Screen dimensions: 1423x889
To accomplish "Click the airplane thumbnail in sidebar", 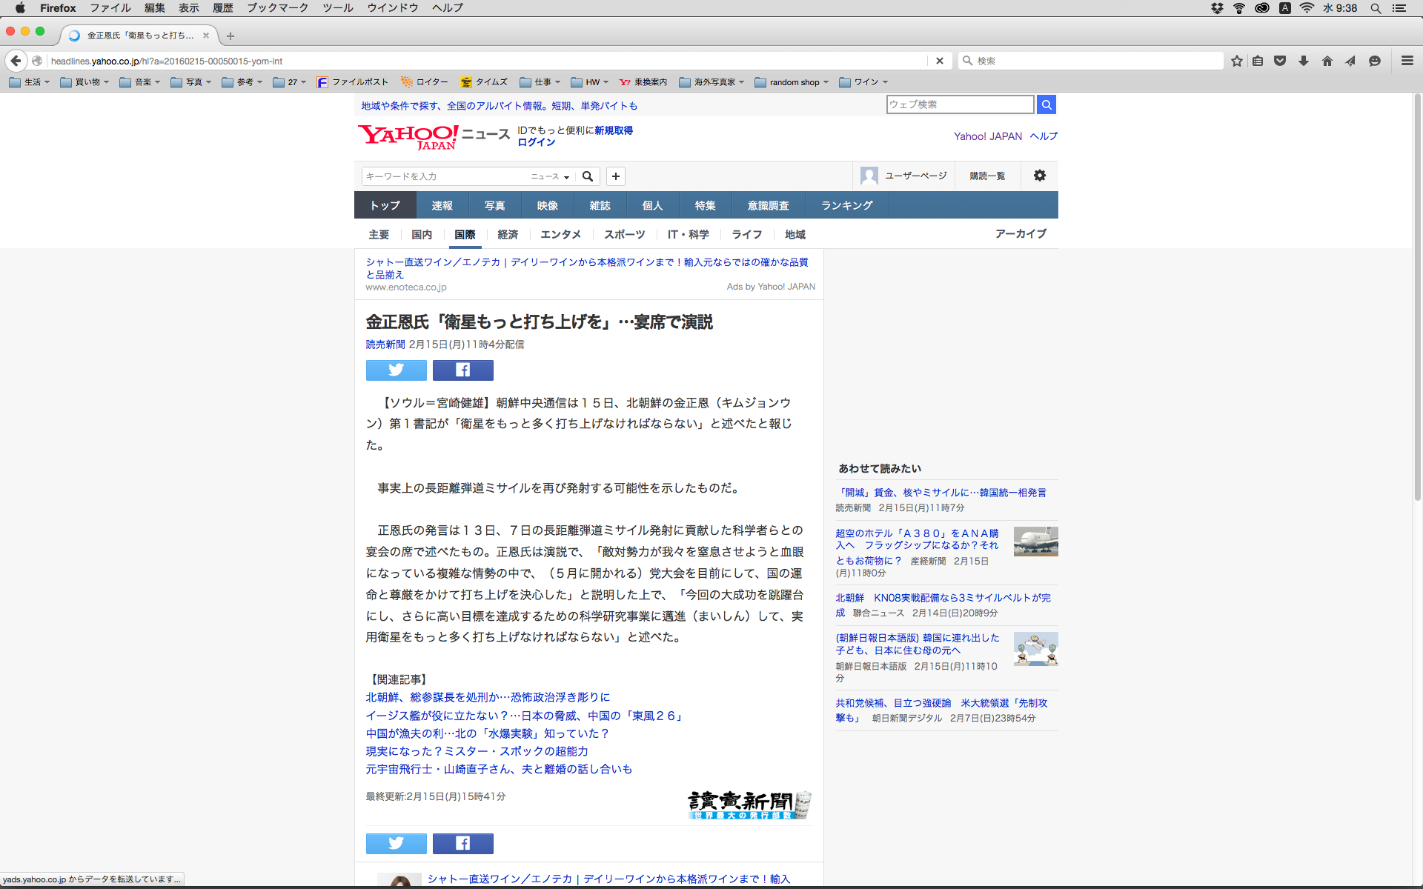I will point(1035,542).
